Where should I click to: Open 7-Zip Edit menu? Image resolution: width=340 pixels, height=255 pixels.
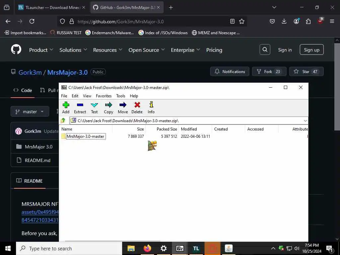75,96
